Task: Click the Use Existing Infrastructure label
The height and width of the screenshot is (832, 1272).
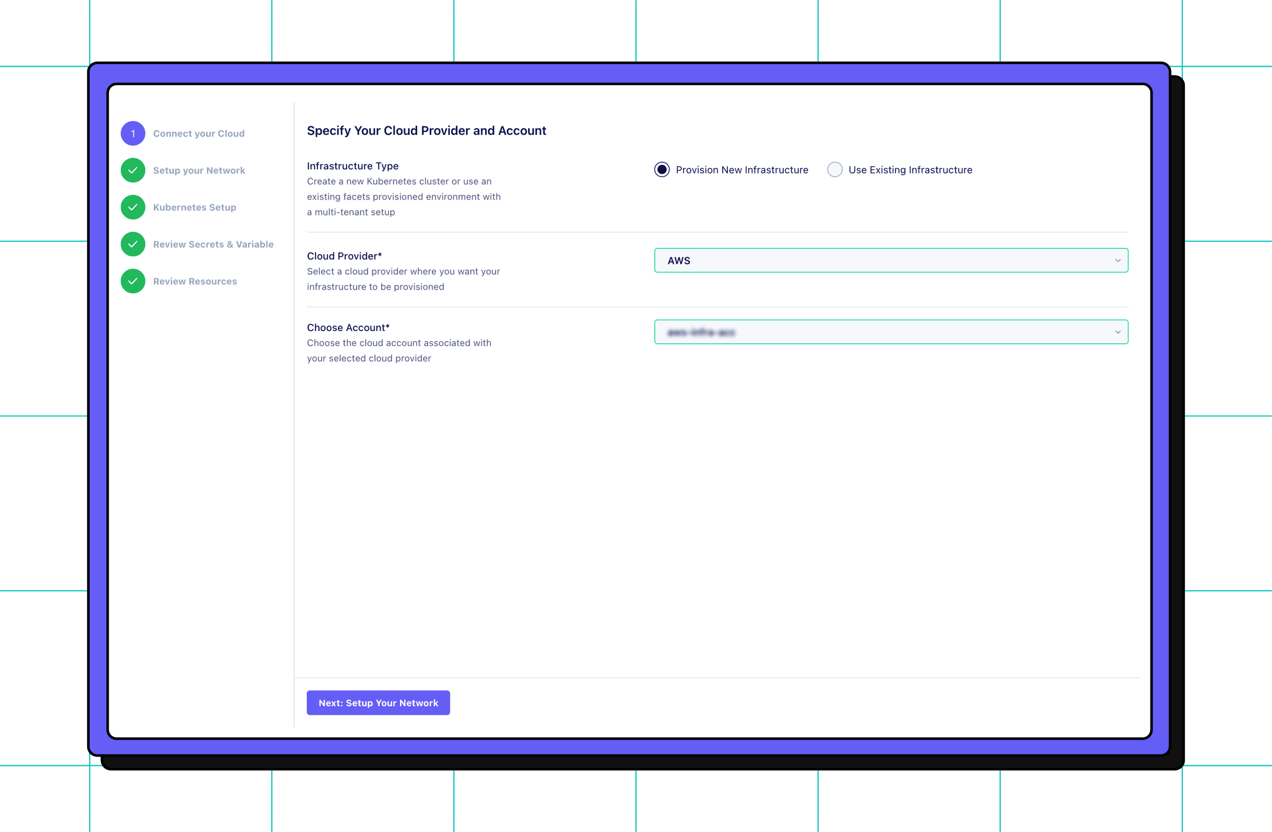Action: coord(910,170)
